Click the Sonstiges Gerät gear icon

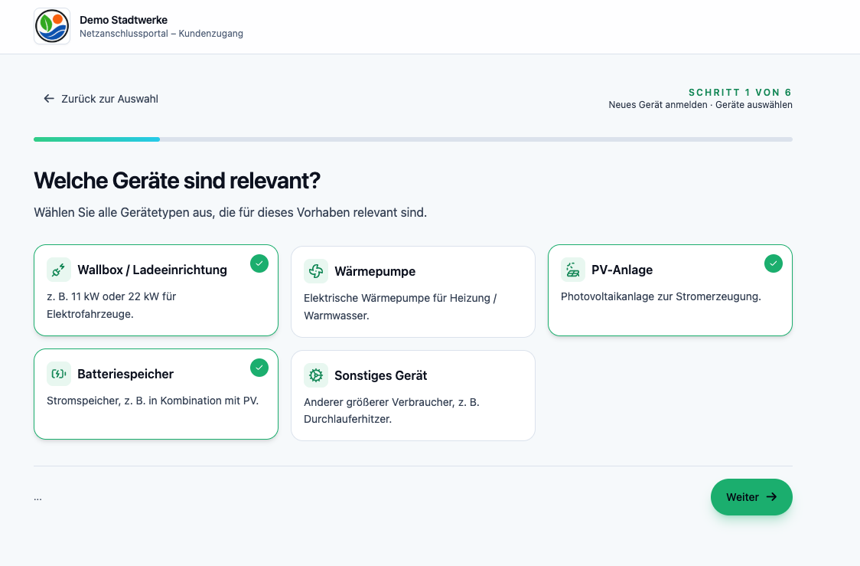tap(316, 375)
